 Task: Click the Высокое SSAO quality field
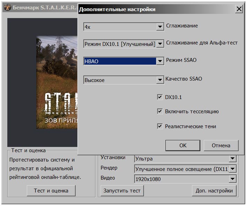pyautogui.click(x=119, y=80)
